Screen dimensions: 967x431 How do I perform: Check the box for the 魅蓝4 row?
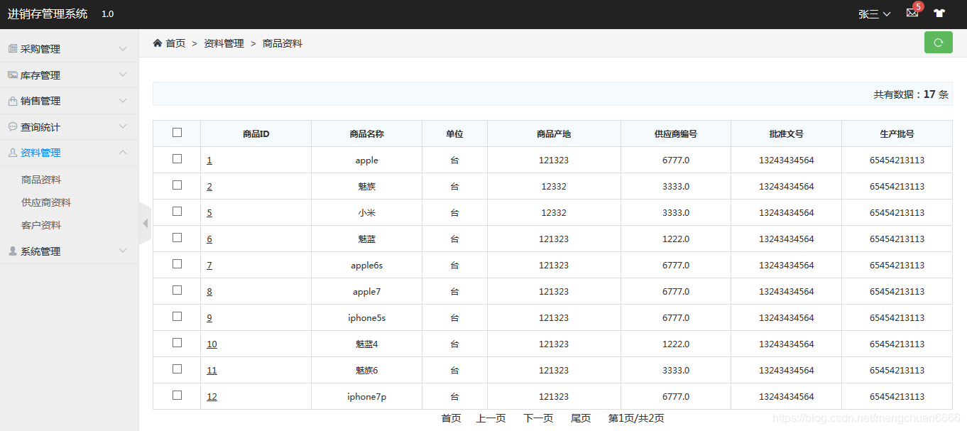tap(177, 343)
